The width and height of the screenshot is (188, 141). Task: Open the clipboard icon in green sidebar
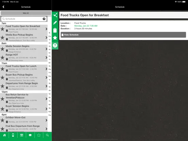click(55, 30)
